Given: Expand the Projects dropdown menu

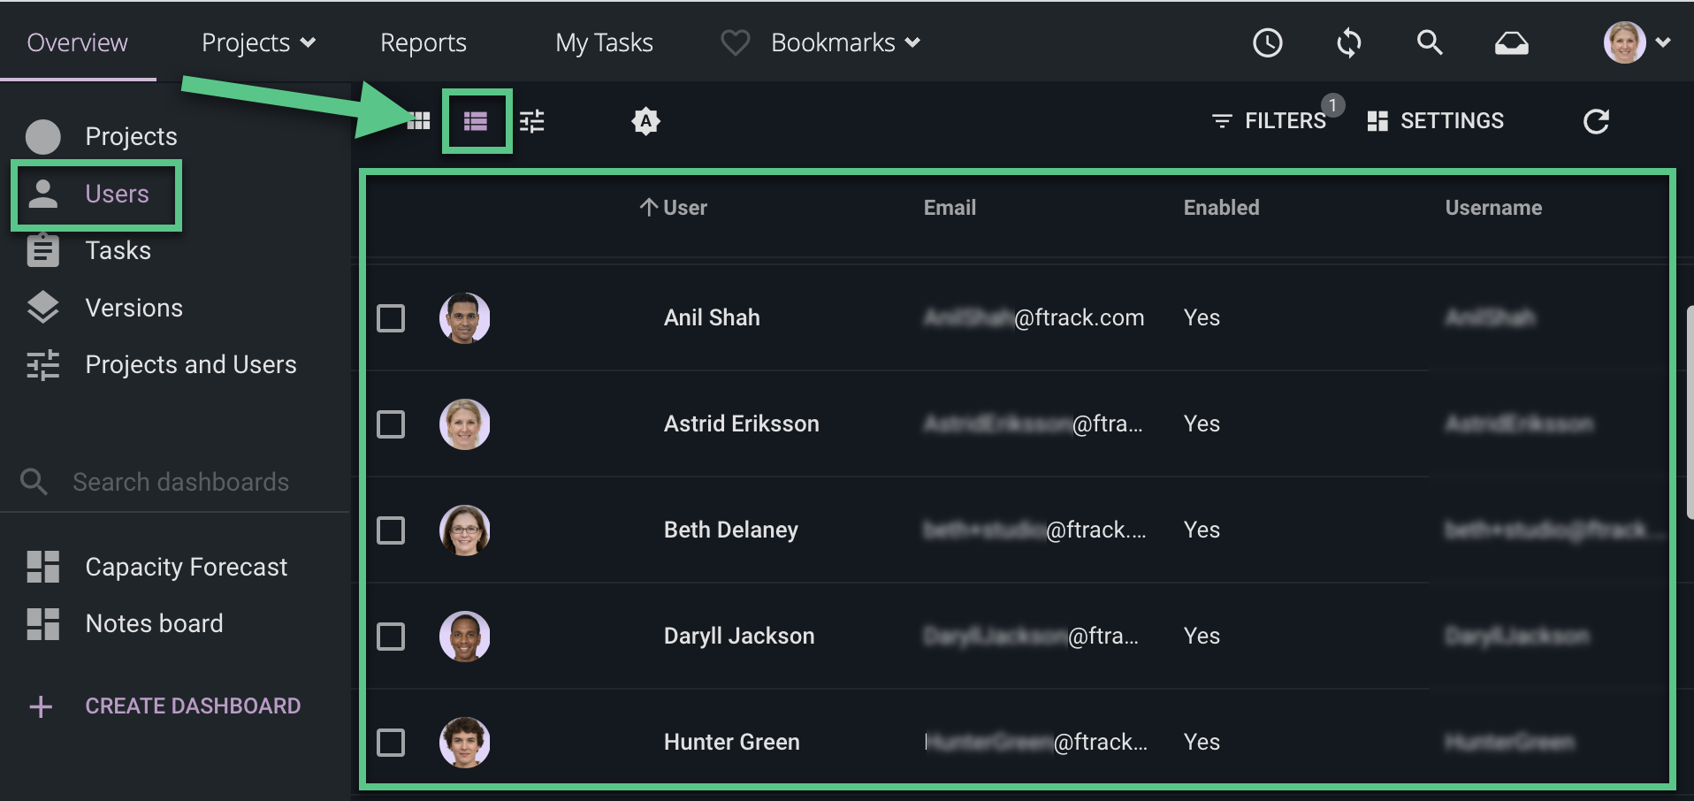Looking at the screenshot, I should (258, 42).
